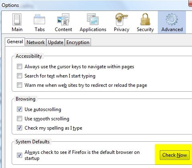Open the Privacy mask icon
Viewport: 192px width, 168px height.
click(x=122, y=19)
